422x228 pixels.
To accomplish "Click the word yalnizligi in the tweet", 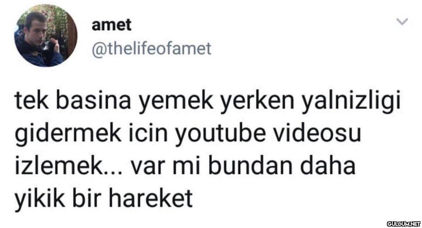I will 351,103.
